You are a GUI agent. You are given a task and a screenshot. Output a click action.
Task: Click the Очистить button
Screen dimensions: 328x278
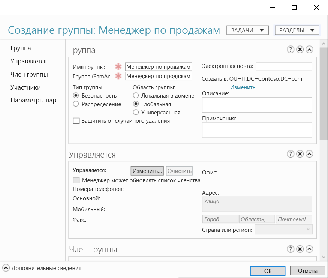pyautogui.click(x=180, y=171)
